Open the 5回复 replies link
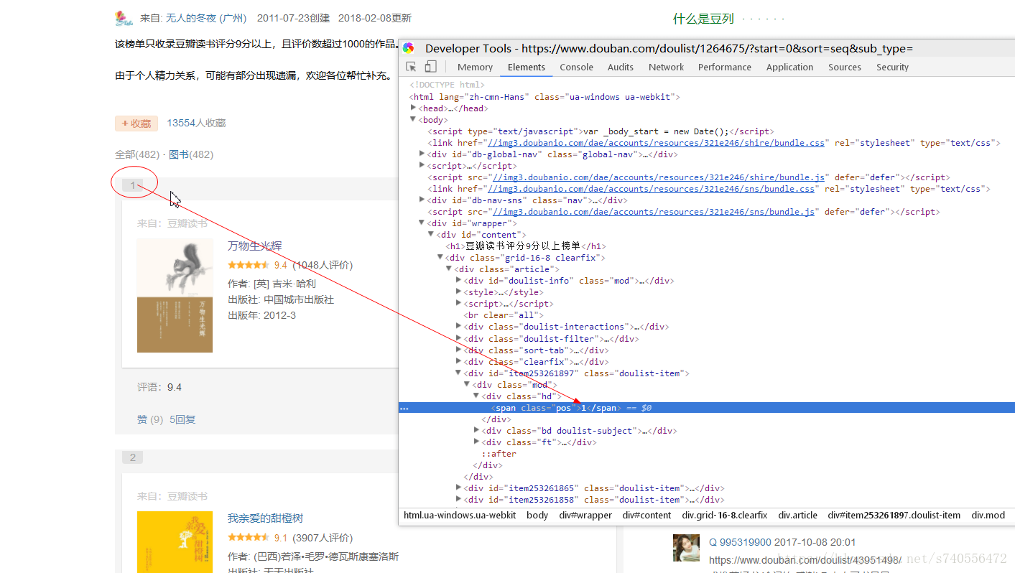Screen dimensions: 1015x573 (182, 419)
